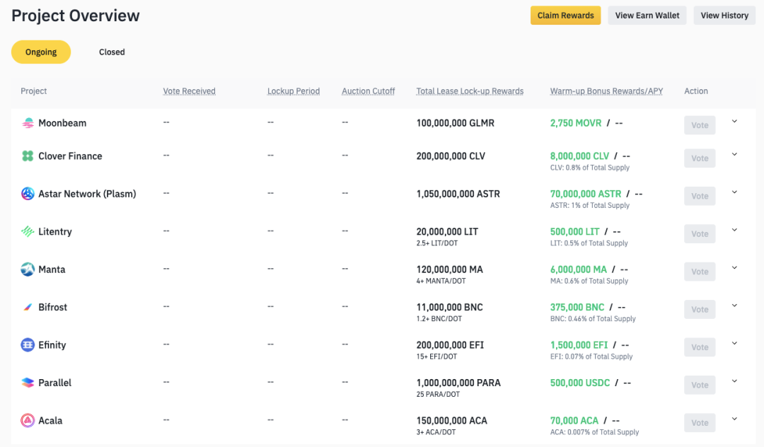Vote for the Moonbeam project
764x447 pixels.
coord(700,125)
